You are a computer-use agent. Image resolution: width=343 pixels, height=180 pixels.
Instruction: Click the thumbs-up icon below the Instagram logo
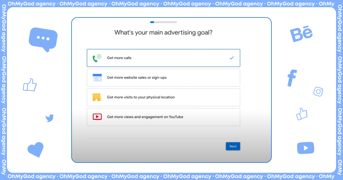(x=301, y=114)
